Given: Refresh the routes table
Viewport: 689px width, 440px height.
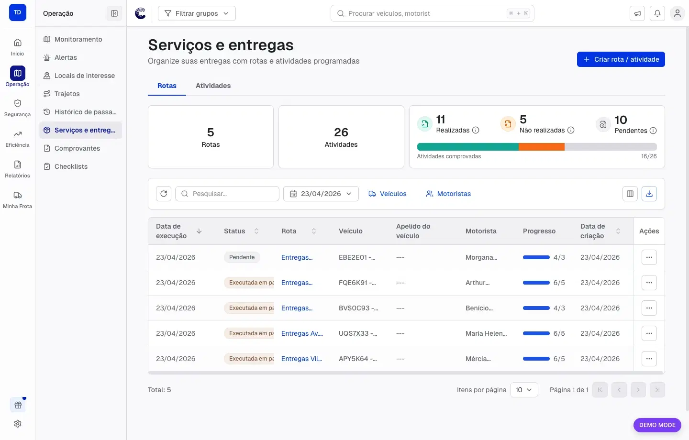Looking at the screenshot, I should [164, 194].
